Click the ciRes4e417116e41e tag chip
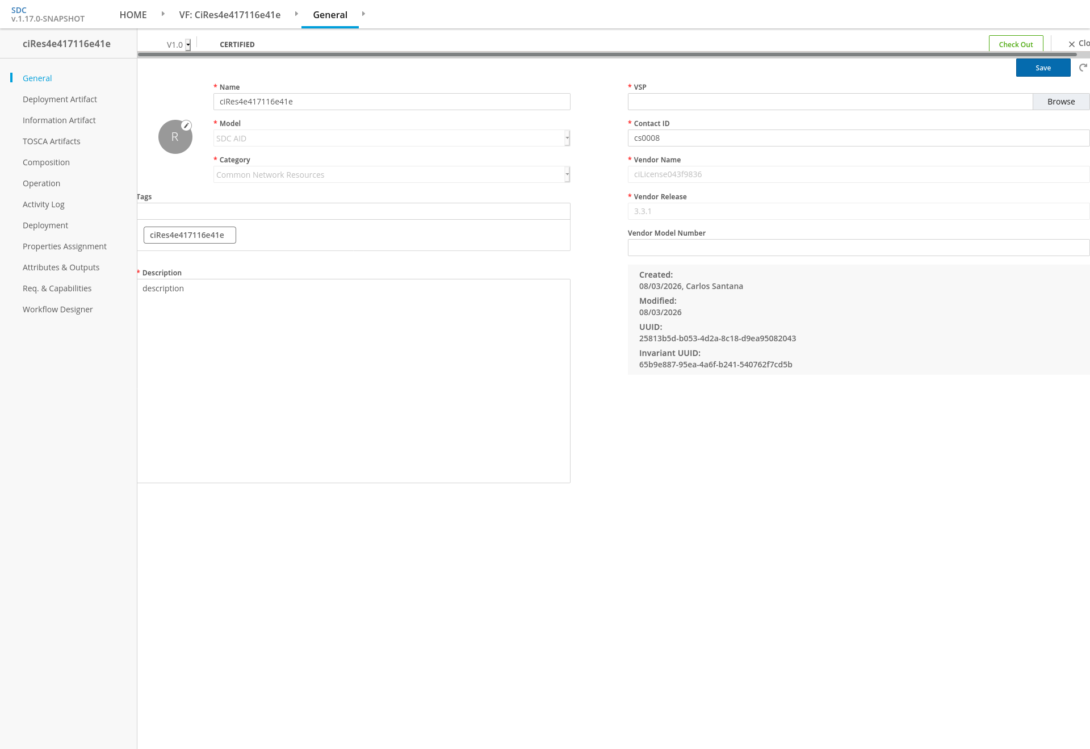1090x749 pixels. [x=190, y=235]
